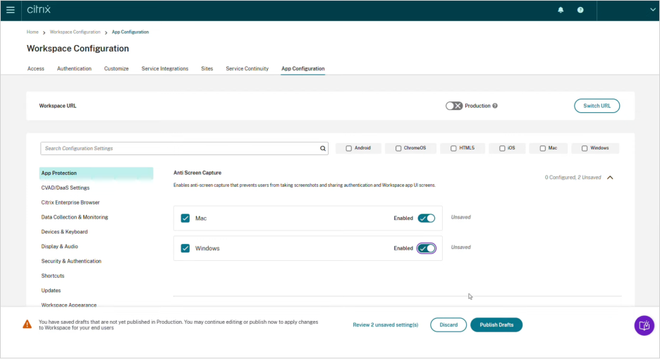Open CVAD/DaaS Settings category
Image resolution: width=660 pixels, height=359 pixels.
(65, 188)
